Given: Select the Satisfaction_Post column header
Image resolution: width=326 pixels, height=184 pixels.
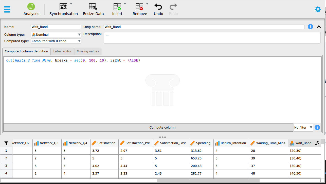Looking at the screenshot, I should [x=171, y=143].
